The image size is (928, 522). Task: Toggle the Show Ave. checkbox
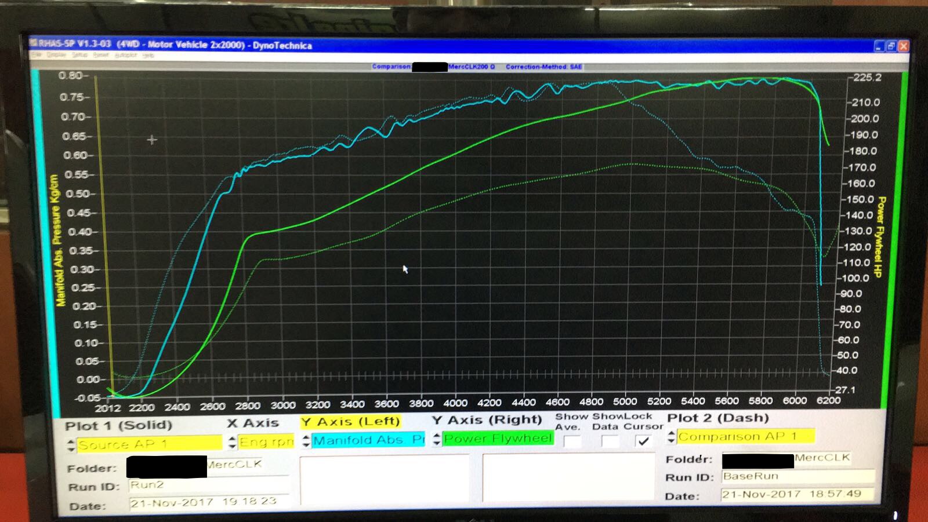click(x=572, y=441)
